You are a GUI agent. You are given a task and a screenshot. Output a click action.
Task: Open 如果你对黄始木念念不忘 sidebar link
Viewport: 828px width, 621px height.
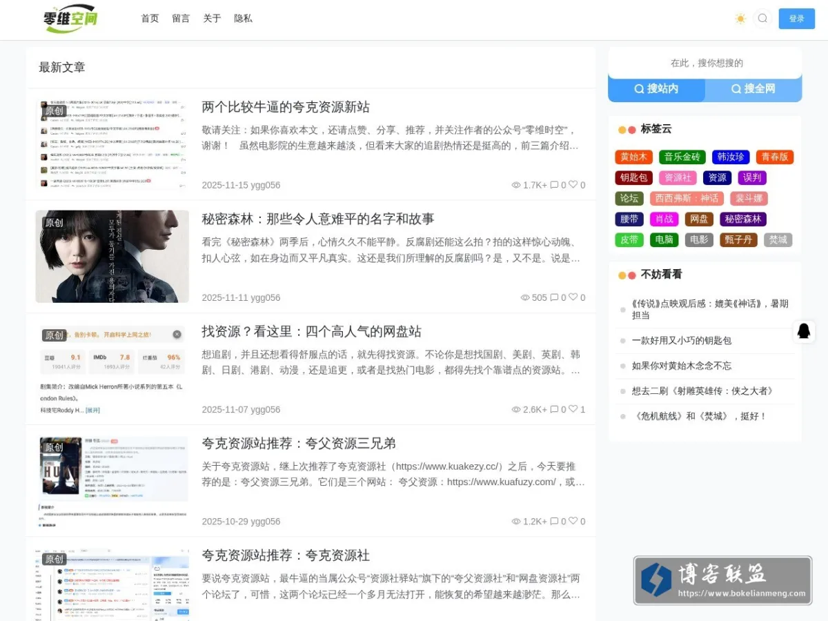click(682, 366)
